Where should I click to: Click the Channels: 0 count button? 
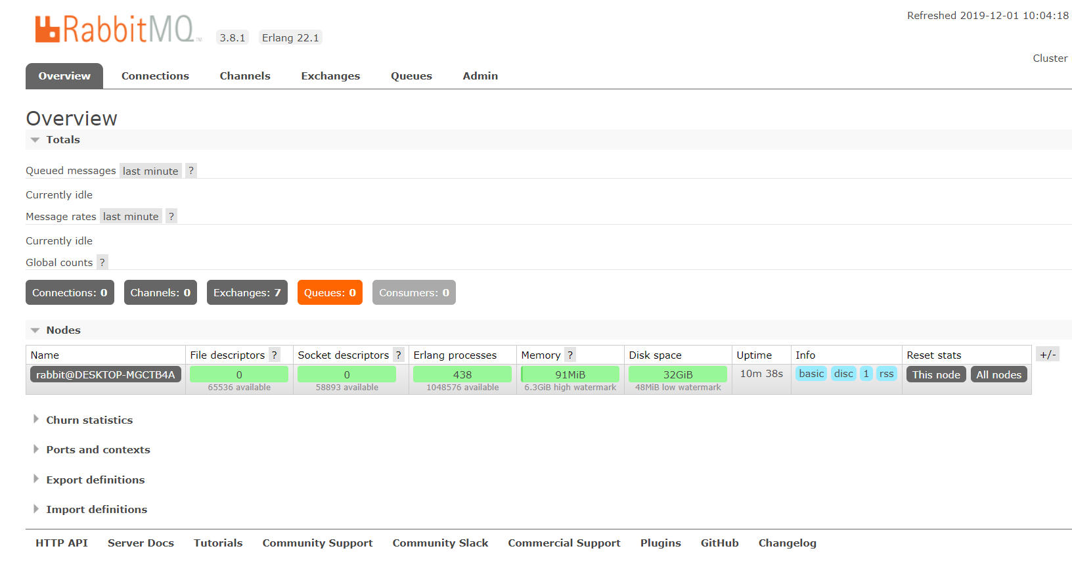(x=160, y=292)
